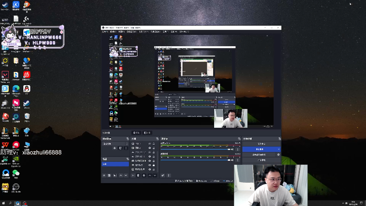The image size is (366, 206).
Task: Toggle visibility eye of the dimmed image source row
Action: [150, 152]
